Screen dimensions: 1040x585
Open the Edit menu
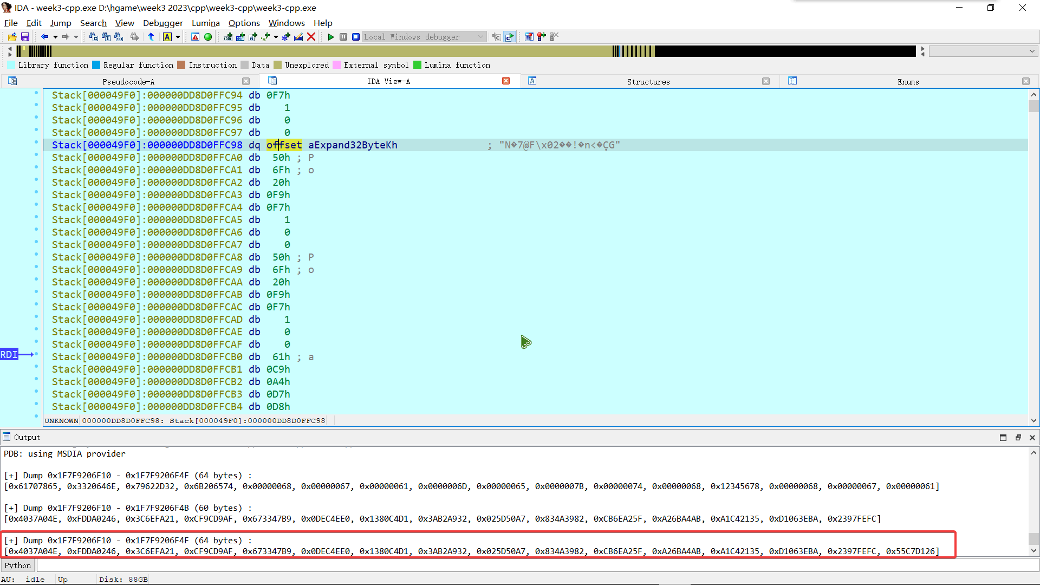[x=34, y=23]
